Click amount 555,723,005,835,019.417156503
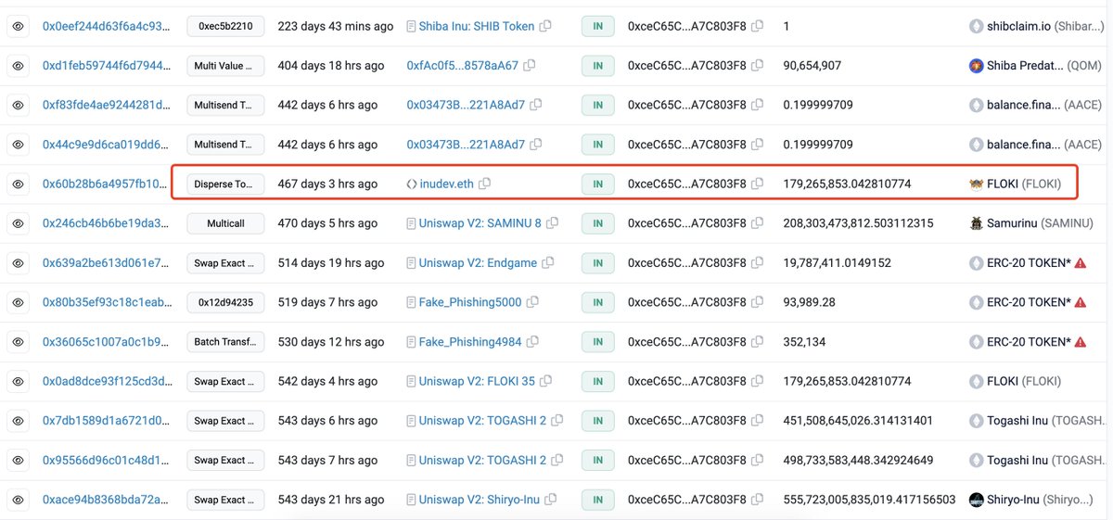1113x520 pixels. click(870, 500)
